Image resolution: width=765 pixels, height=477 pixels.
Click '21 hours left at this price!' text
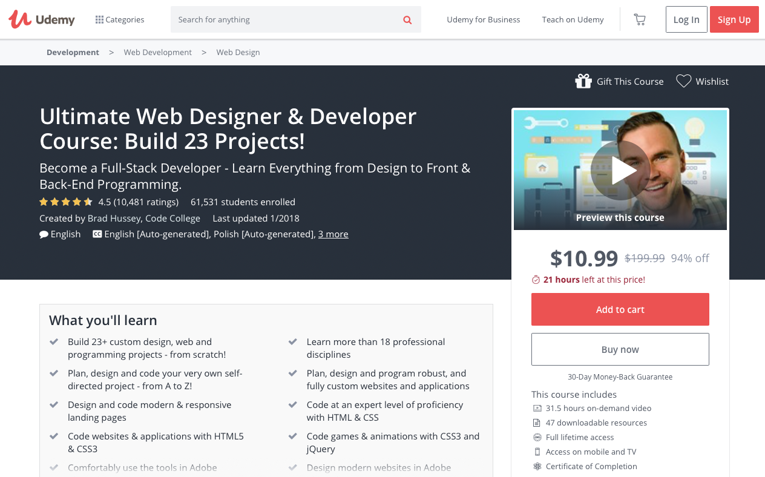[x=594, y=280]
